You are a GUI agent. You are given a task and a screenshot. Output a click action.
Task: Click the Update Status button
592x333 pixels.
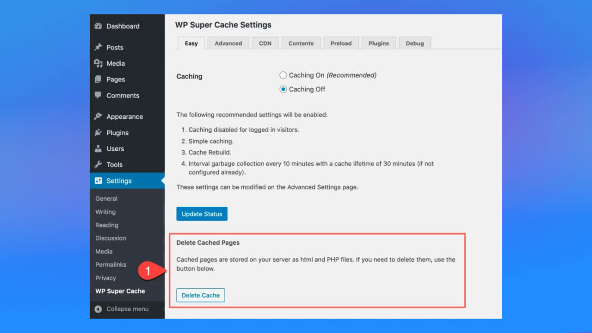click(202, 214)
